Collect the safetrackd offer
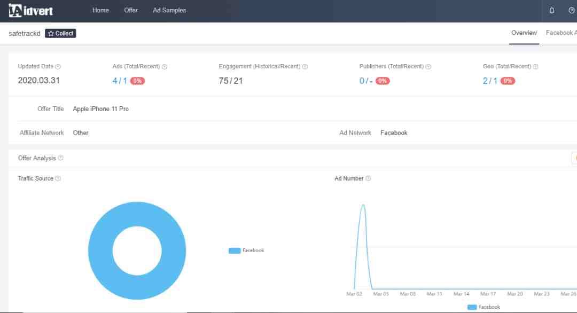This screenshot has height=313, width=577. click(60, 34)
